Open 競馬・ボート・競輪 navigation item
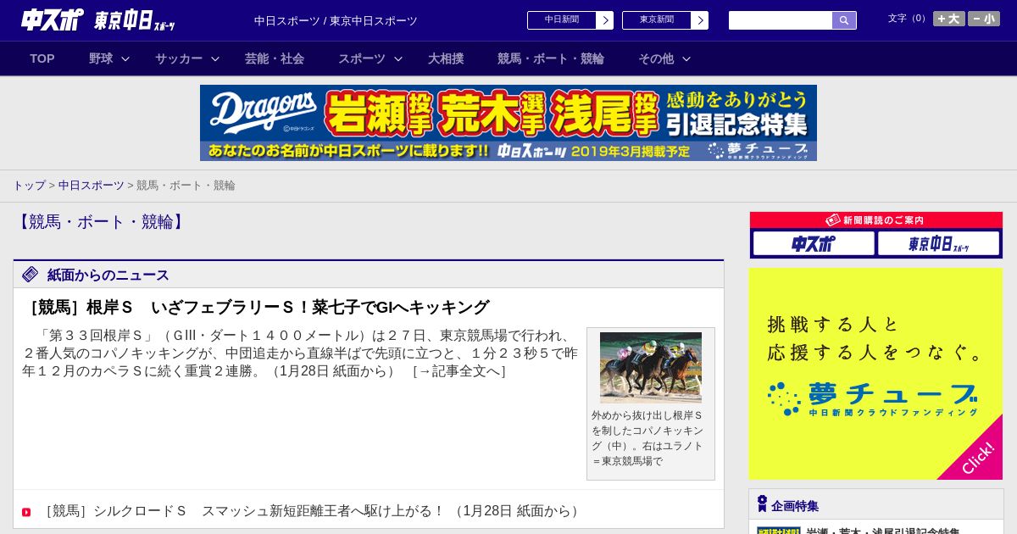This screenshot has height=534, width=1017. click(551, 58)
